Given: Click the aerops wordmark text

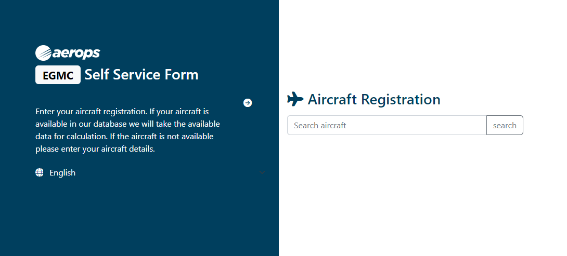Looking at the screenshot, I should point(76,53).
